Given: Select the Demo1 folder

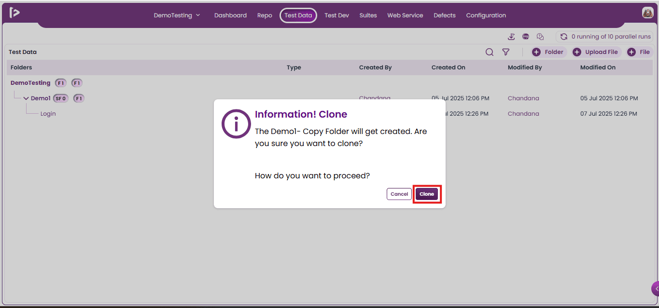Looking at the screenshot, I should click(41, 98).
